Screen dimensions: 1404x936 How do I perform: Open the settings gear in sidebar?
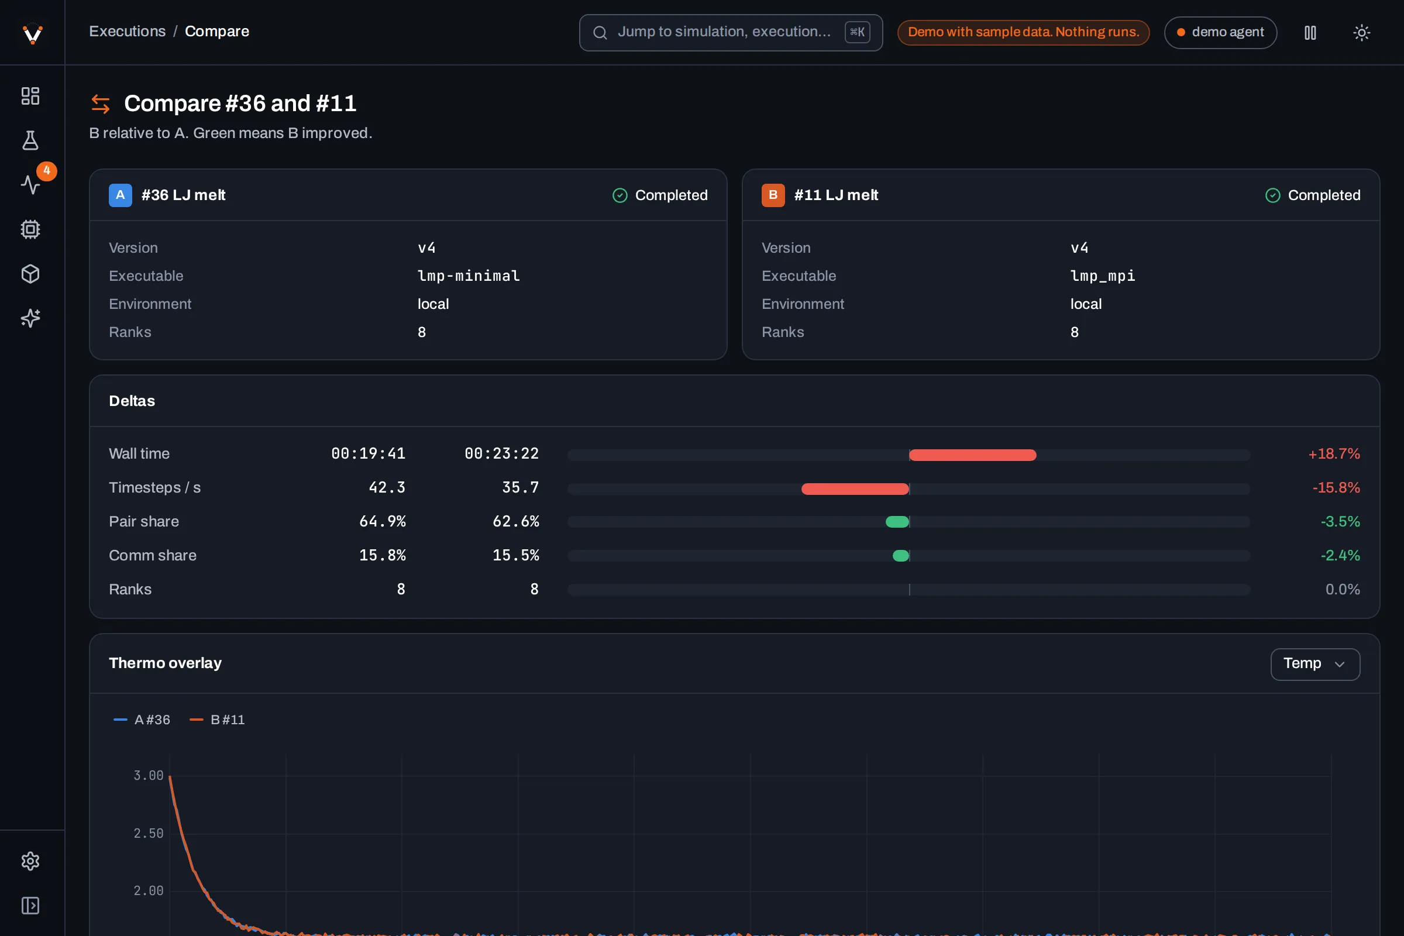coord(30,861)
